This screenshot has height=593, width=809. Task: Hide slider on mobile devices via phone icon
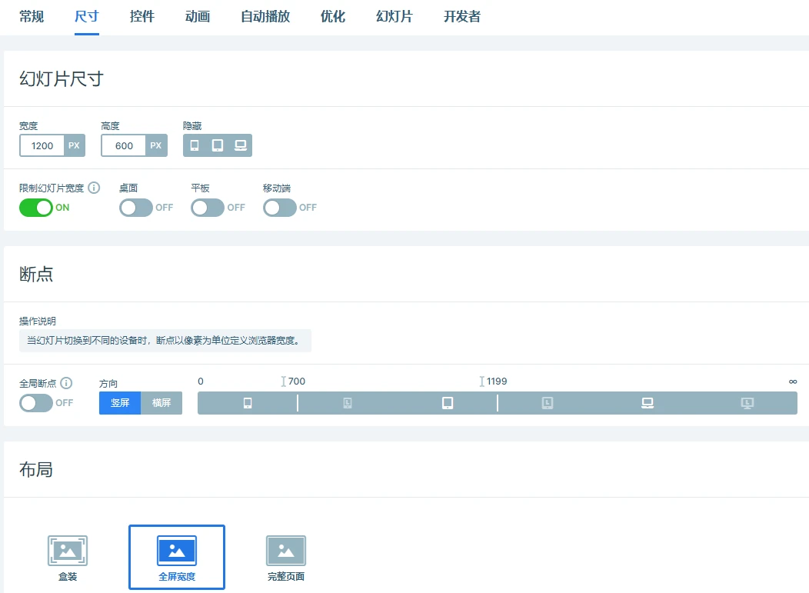(195, 145)
